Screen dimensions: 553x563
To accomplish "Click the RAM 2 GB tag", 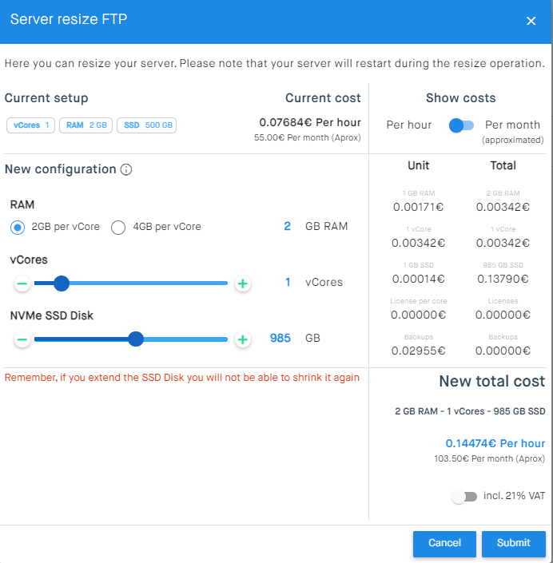I will pos(86,125).
